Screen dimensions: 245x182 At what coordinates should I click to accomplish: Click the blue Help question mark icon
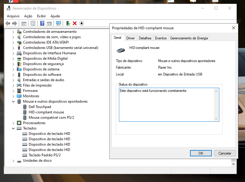pos(42,23)
